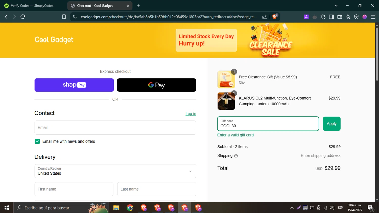Open a new browser tab
This screenshot has width=379, height=213.
tap(138, 6)
